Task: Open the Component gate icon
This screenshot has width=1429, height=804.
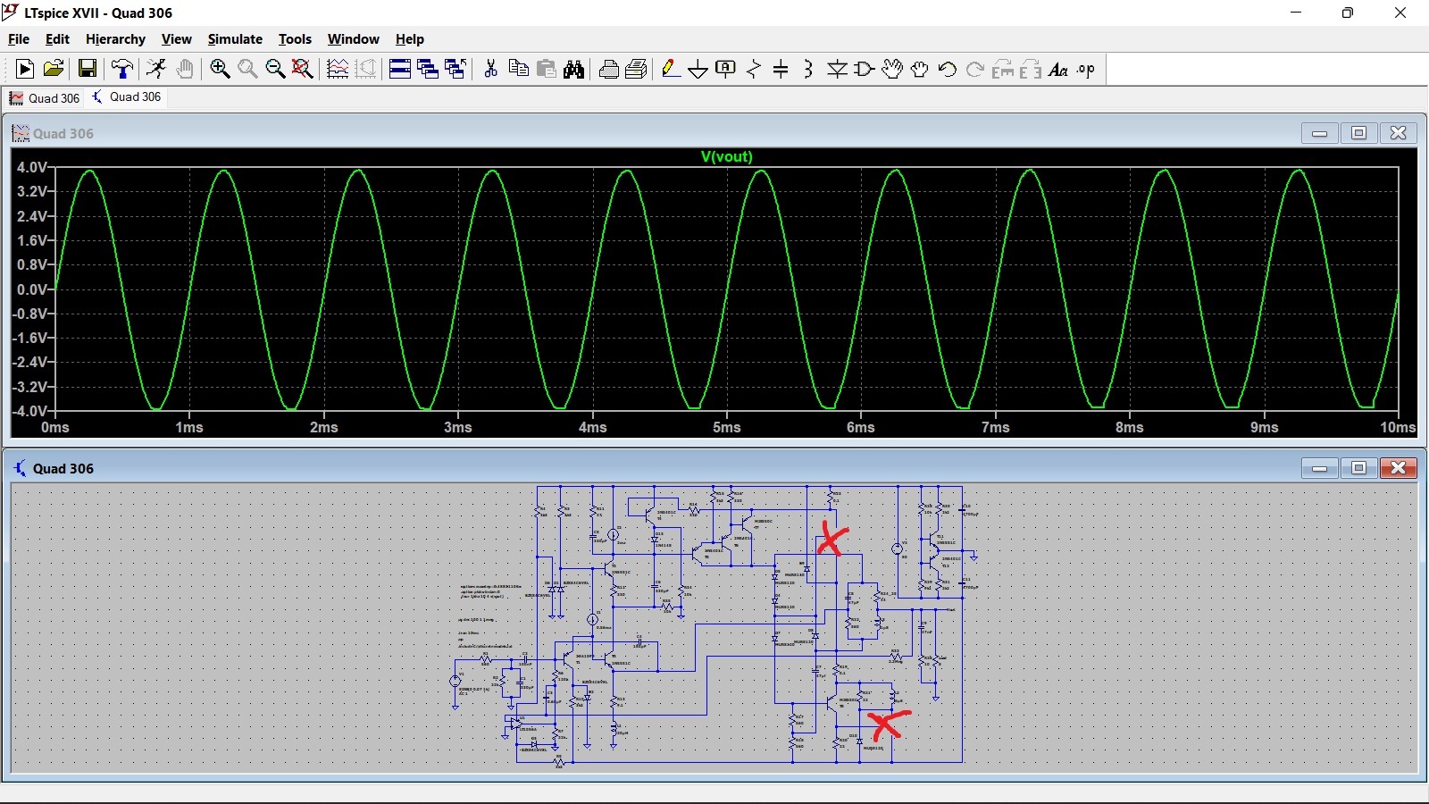Action: [865, 69]
